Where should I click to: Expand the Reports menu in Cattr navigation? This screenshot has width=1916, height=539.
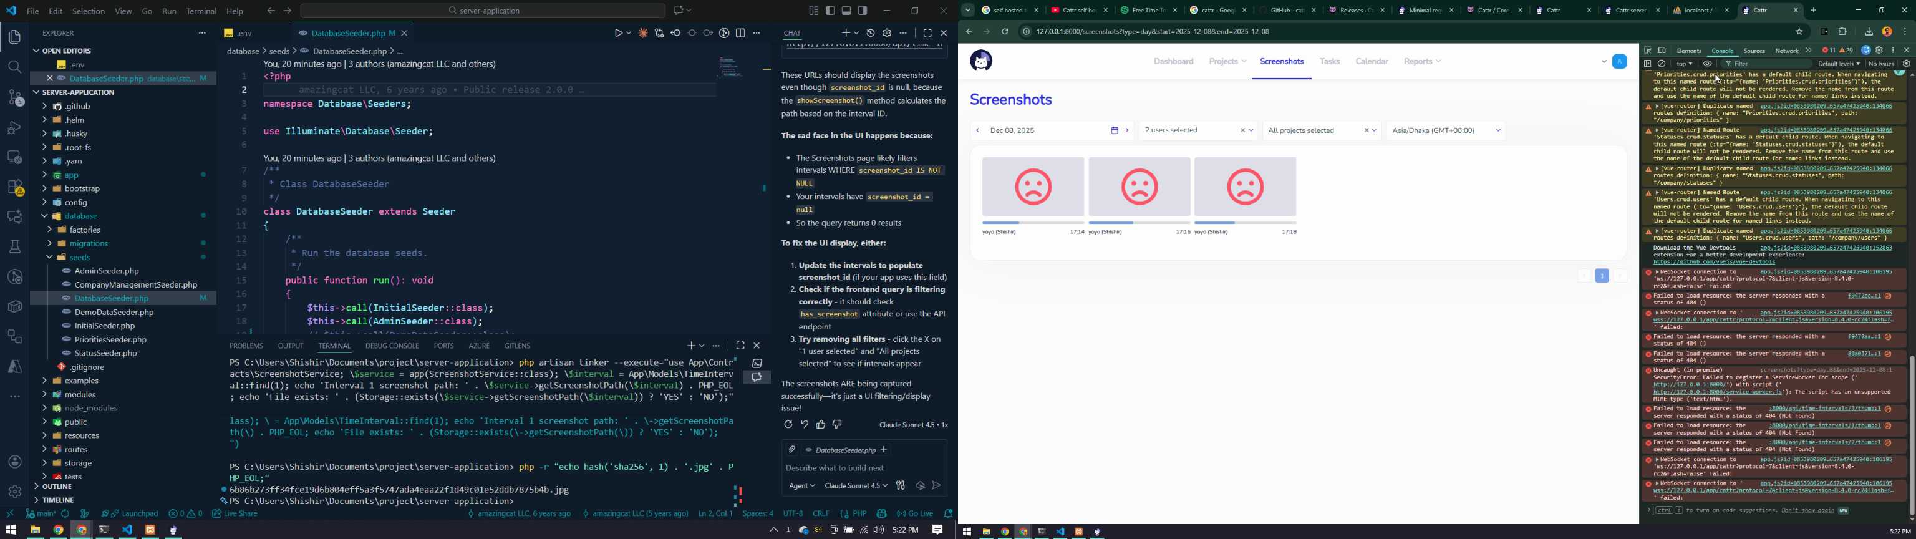coord(1423,62)
